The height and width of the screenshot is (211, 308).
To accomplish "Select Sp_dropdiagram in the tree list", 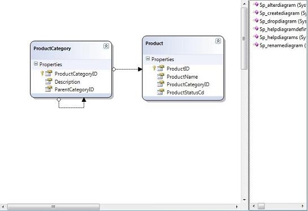I will (x=283, y=21).
